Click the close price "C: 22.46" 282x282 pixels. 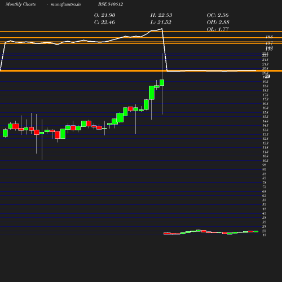click(x=104, y=23)
